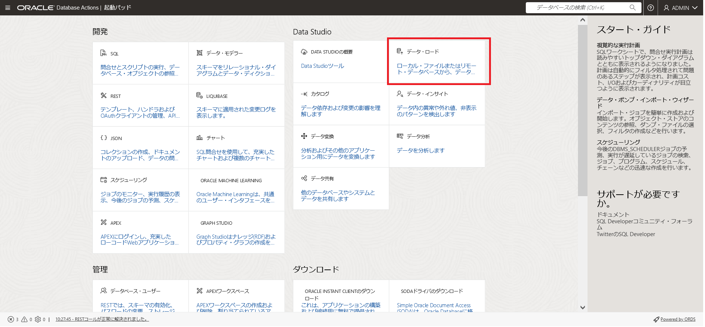Click the GRAPH STUDIO card title
This screenshot has height=327, width=705.
(216, 223)
